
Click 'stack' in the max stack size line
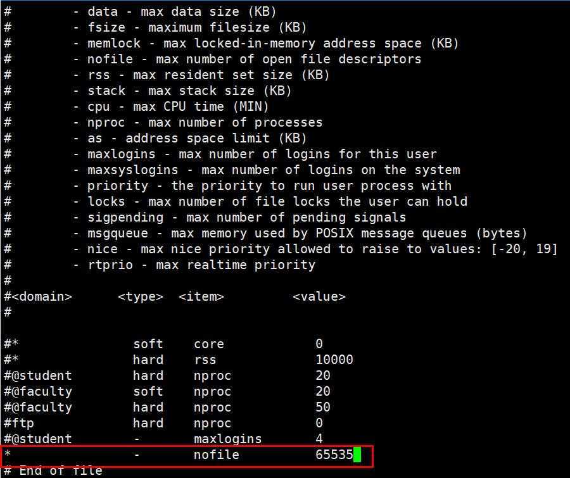click(x=106, y=91)
